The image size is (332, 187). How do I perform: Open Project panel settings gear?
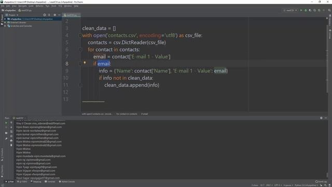coord(54,15)
